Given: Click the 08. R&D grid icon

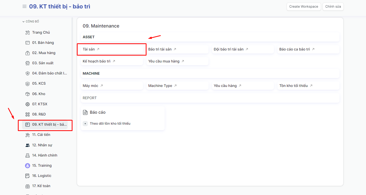Looking at the screenshot, I should (28, 114).
